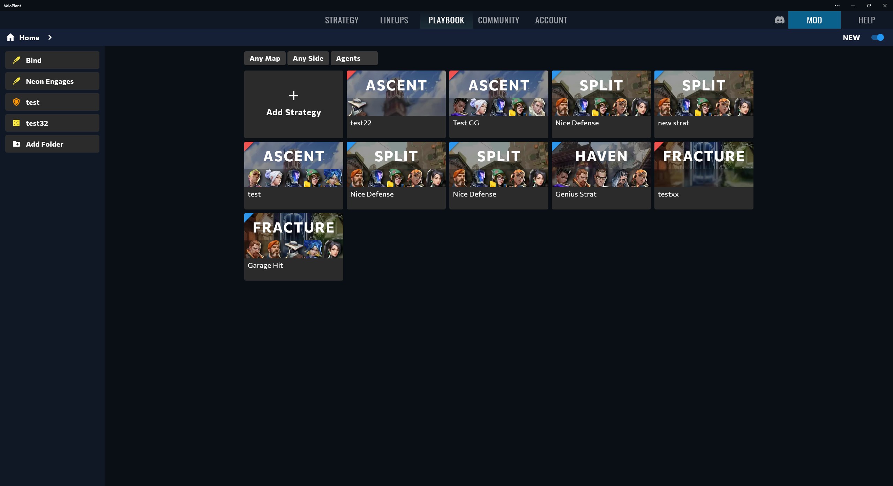Click the HELP button
Viewport: 893px width, 486px height.
[x=866, y=20]
